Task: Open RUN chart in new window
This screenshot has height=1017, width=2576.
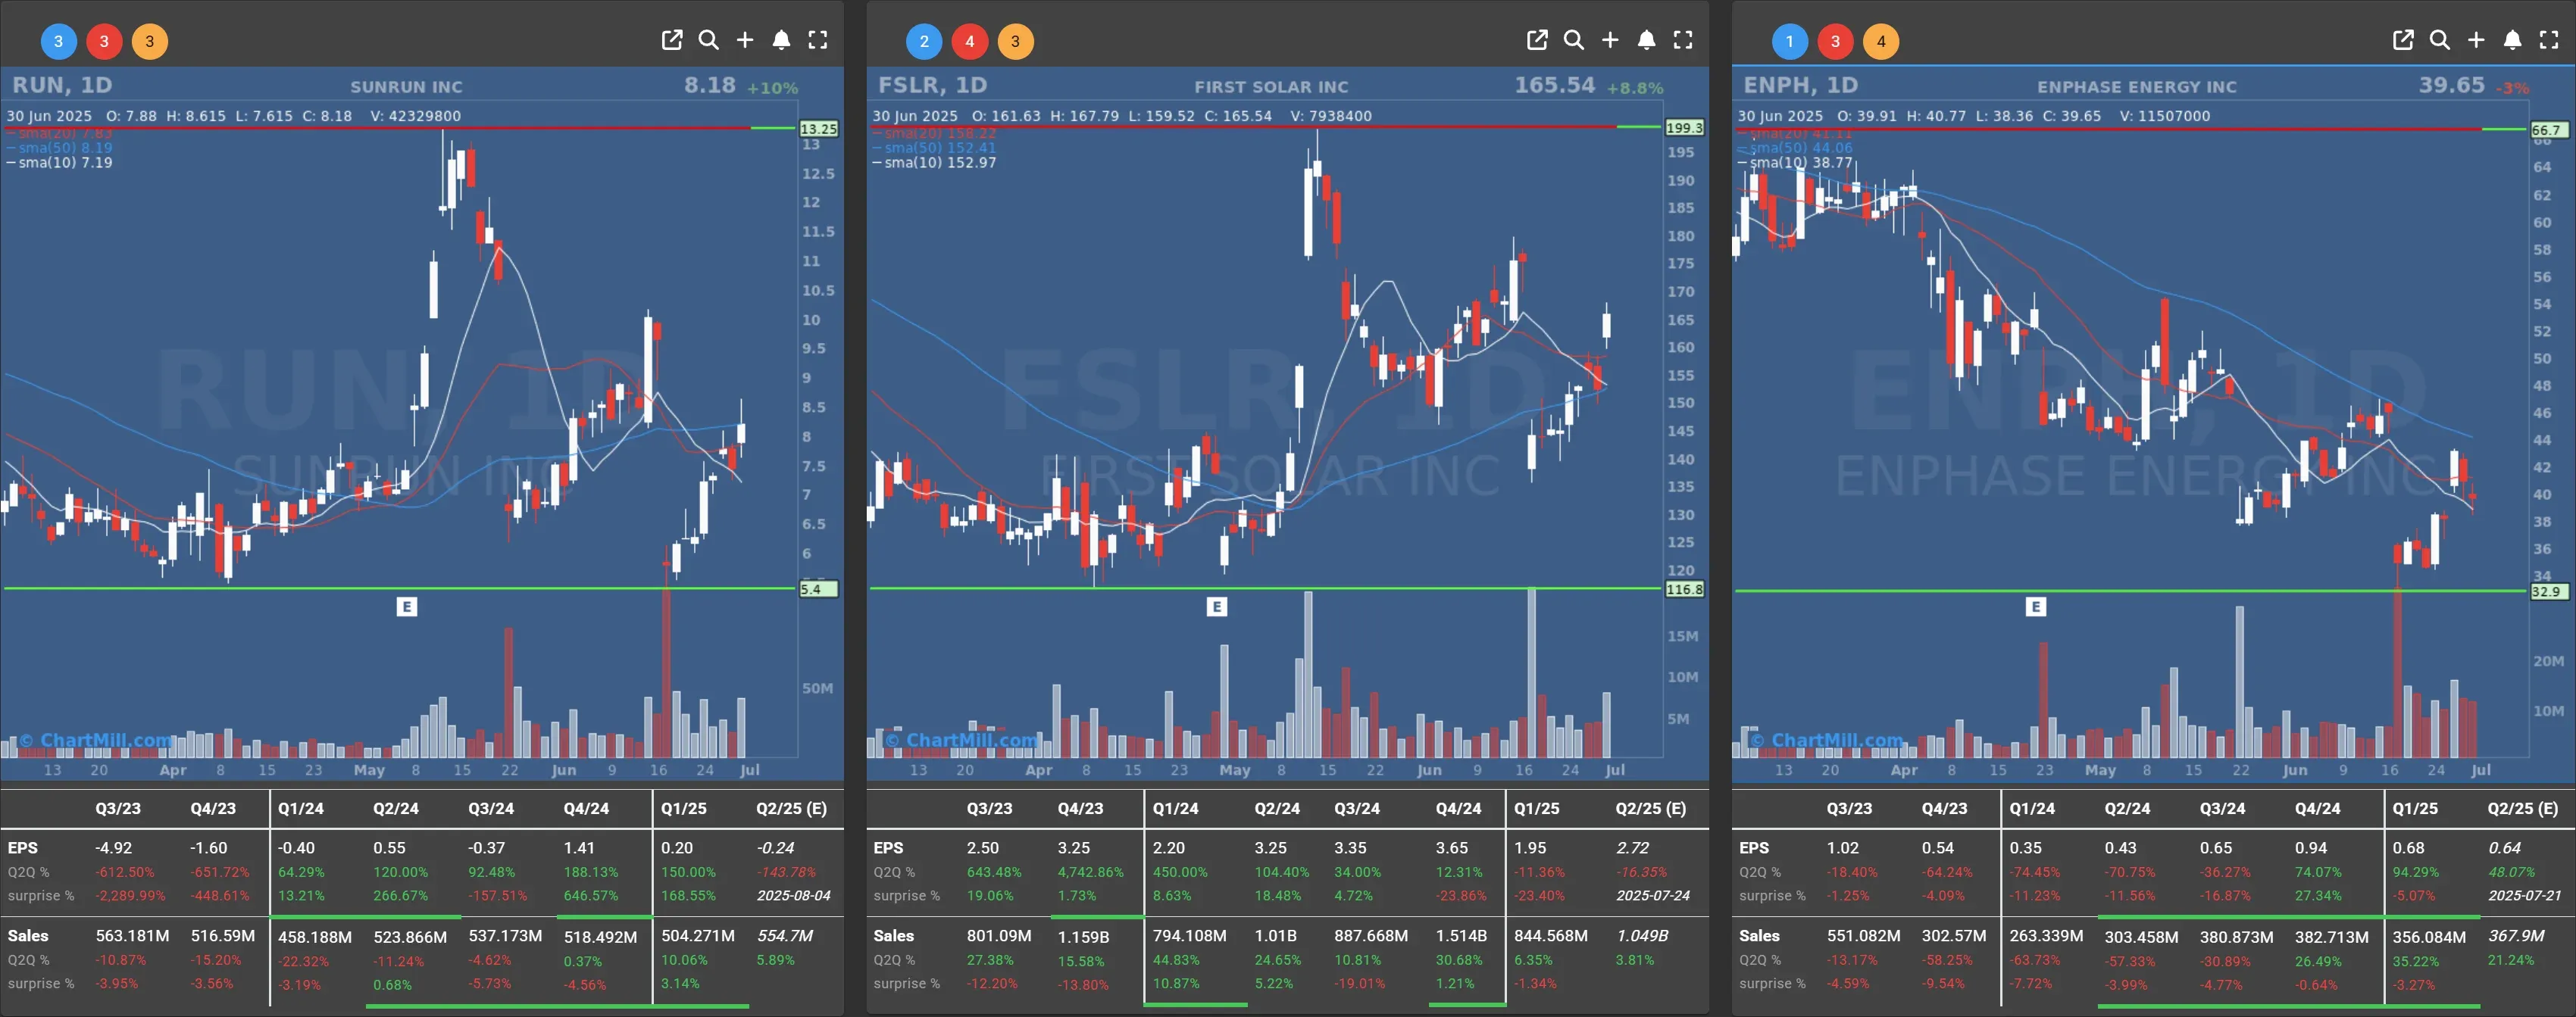Action: [672, 40]
